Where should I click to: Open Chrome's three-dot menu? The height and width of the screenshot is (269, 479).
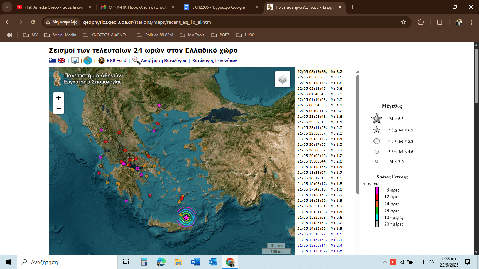tap(471, 22)
